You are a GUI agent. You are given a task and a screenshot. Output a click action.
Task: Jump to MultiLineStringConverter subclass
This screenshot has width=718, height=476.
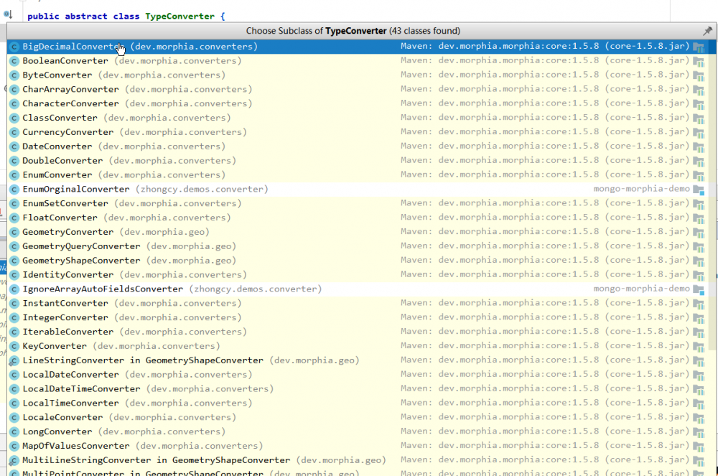coord(156,460)
